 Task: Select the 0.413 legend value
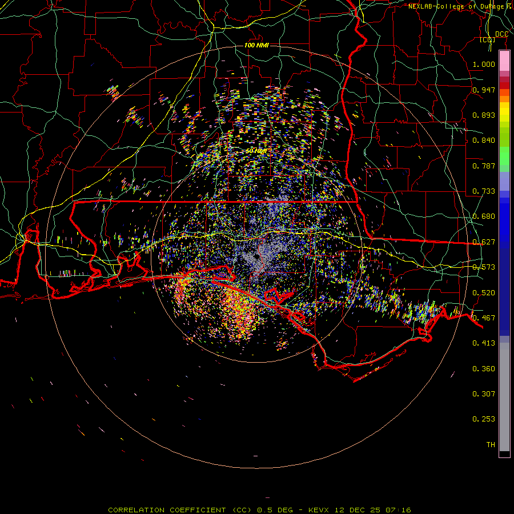(x=484, y=343)
